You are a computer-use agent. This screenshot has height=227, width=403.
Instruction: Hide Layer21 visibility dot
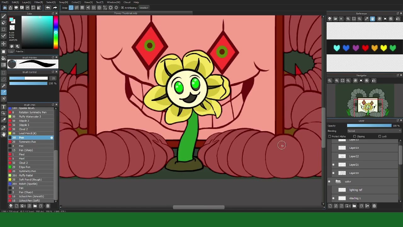tap(333, 165)
